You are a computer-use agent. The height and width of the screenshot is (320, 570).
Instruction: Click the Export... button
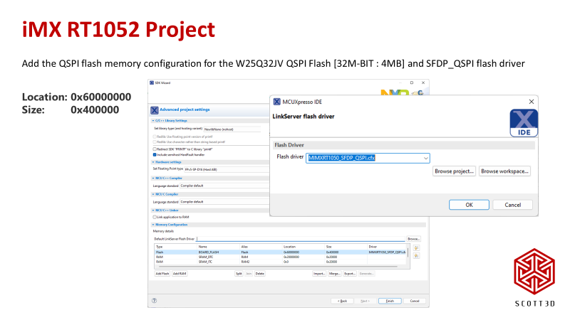pos(350,274)
